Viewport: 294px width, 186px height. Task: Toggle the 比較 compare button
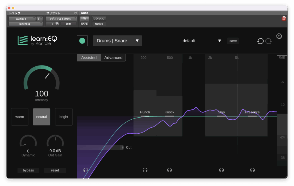pyautogui.click(x=68, y=24)
